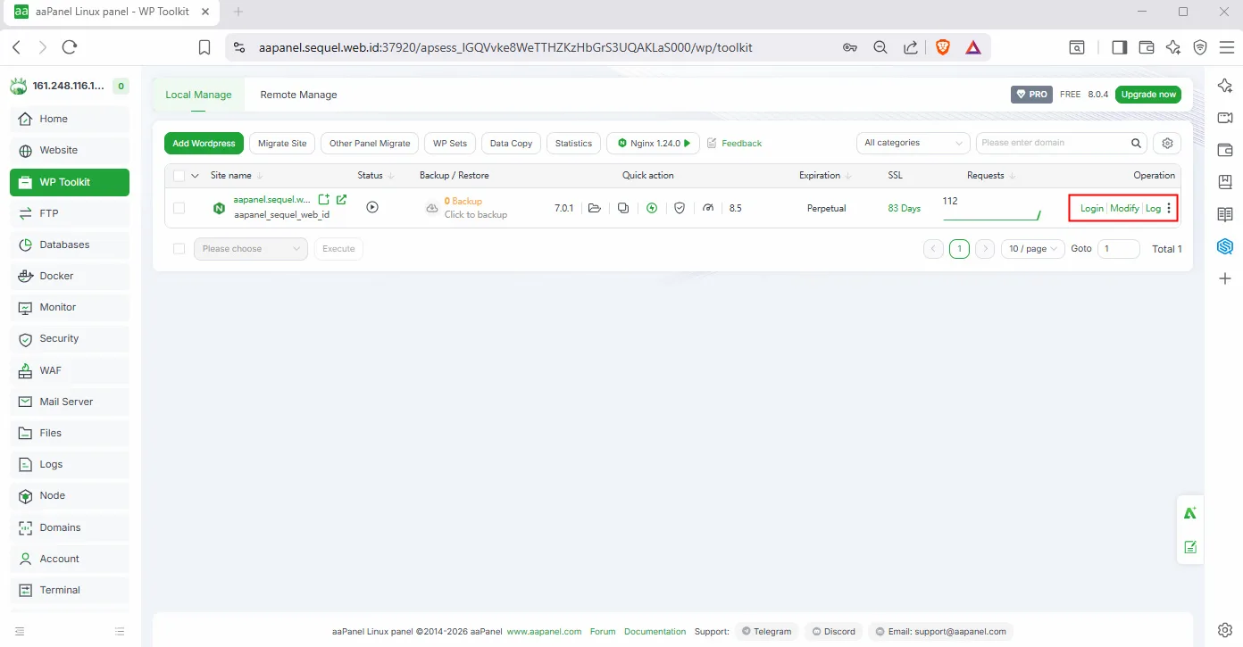
Task: Expand the chevron beside the header checkbox
Action: [x=196, y=176]
